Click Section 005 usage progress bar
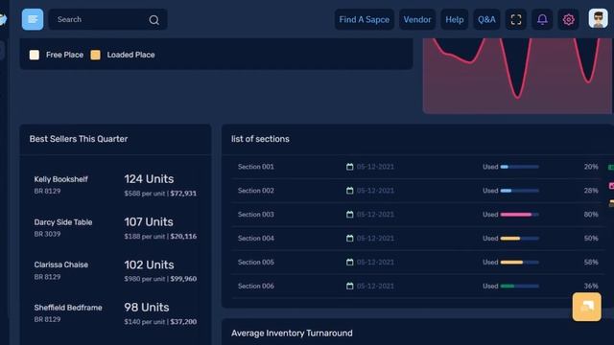 [x=520, y=263]
